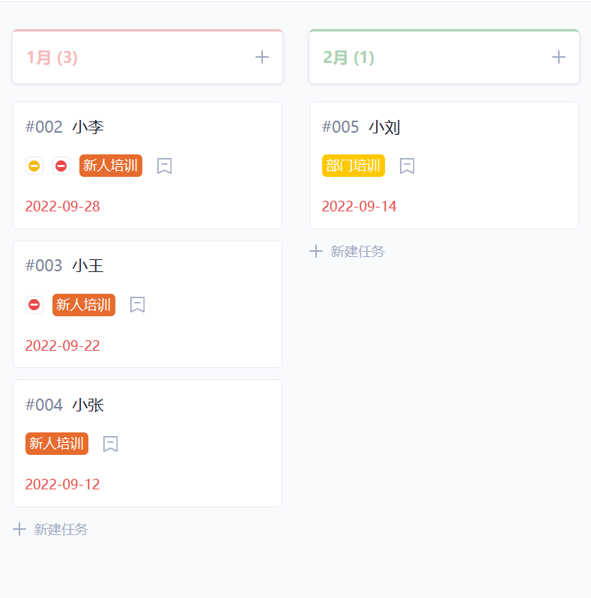The image size is (591, 598).
Task: Open task #003 小王 title
Action: (65, 266)
